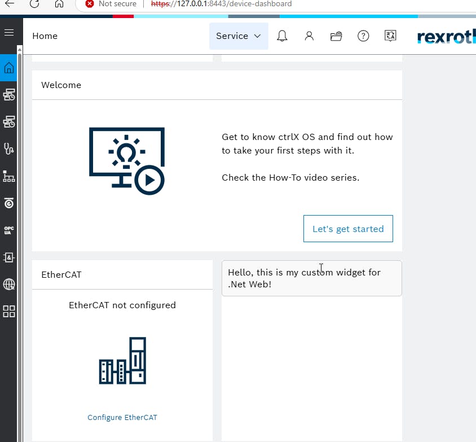Click the help question mark icon
Viewport: 476px width, 442px height.
pyautogui.click(x=363, y=36)
